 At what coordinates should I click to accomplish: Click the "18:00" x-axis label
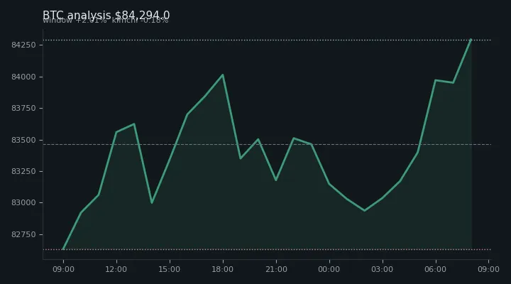[223, 269]
